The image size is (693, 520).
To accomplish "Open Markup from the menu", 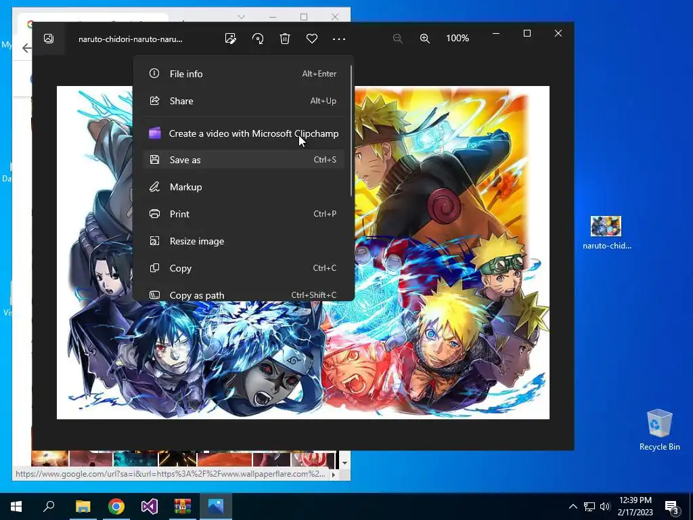I will (243, 187).
